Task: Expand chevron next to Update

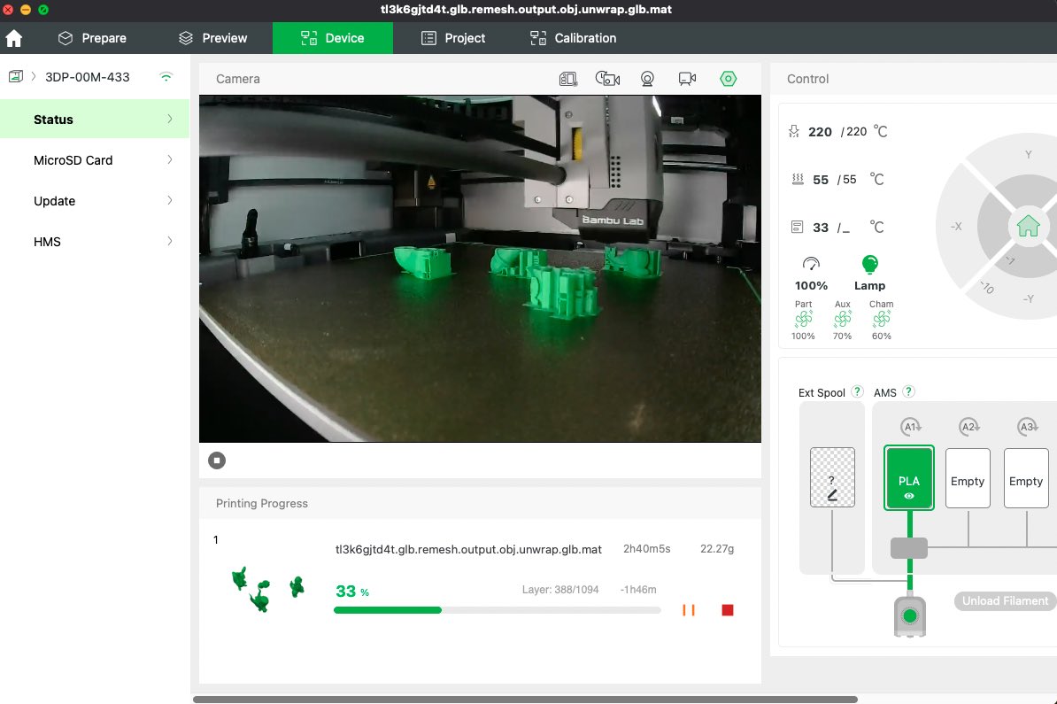Action: click(x=169, y=200)
